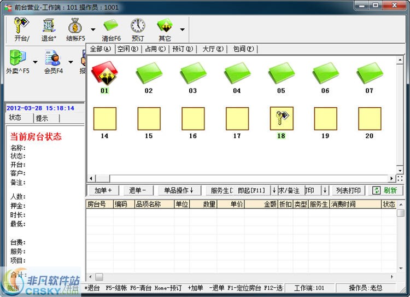Screen dimensions: 410x297
Task: Click the 列表打印 button
Action: tap(348, 190)
